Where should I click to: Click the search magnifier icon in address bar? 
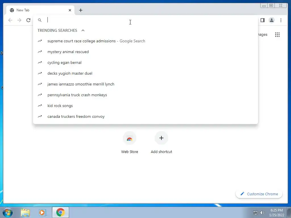(x=40, y=20)
